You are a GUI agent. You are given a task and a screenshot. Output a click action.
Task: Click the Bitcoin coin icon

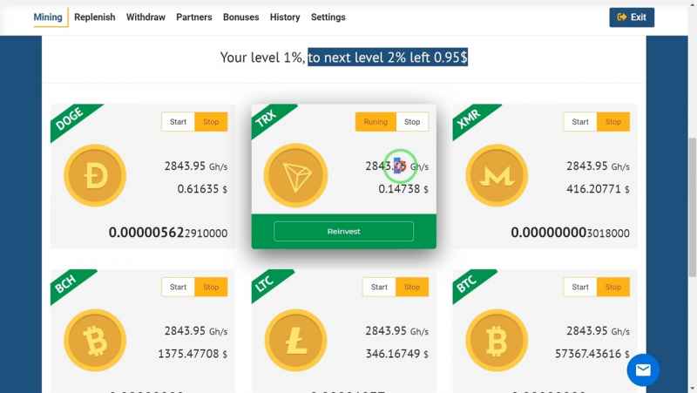click(x=497, y=341)
